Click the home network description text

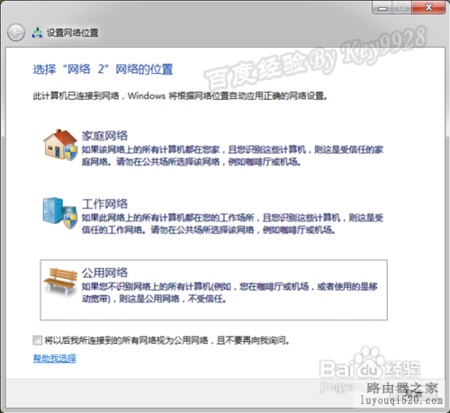pyautogui.click(x=232, y=156)
